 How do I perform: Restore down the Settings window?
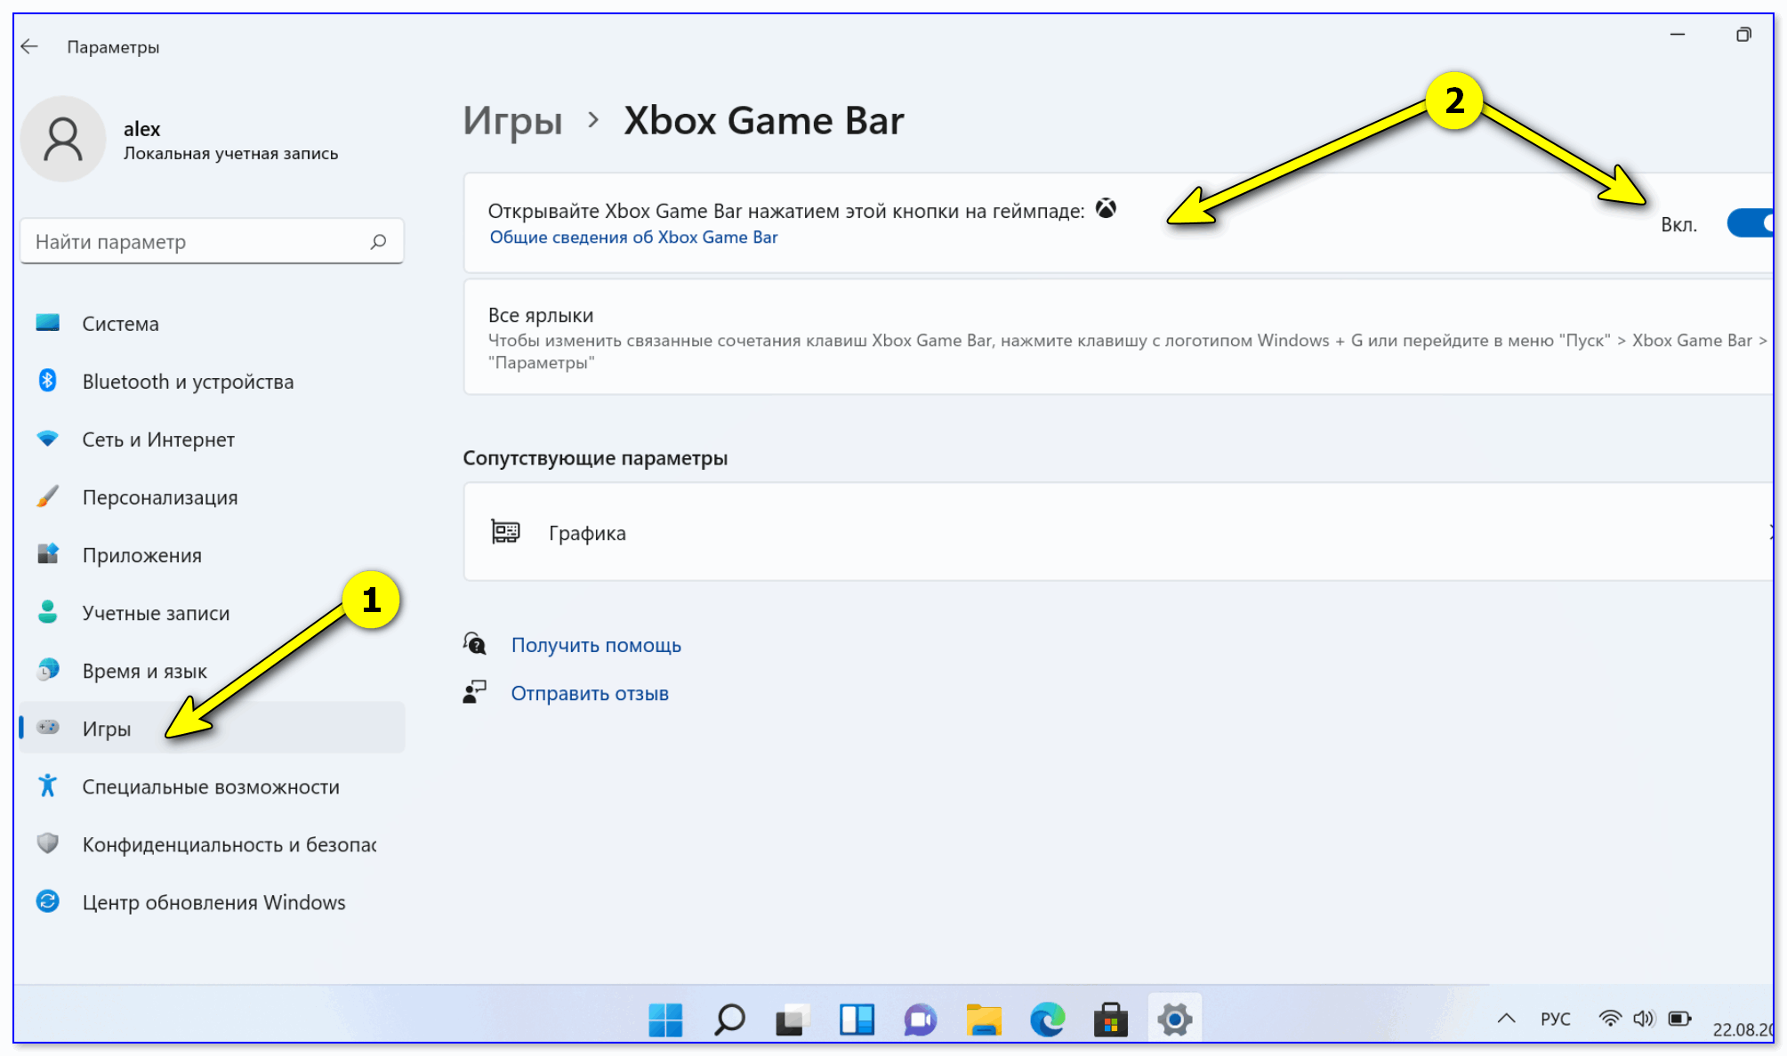point(1743,35)
